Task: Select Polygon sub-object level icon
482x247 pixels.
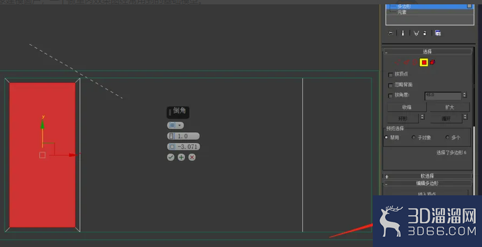Action: point(424,63)
